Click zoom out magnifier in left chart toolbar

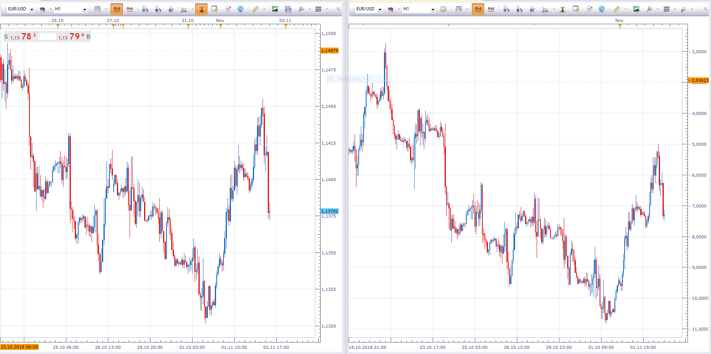tap(158, 9)
